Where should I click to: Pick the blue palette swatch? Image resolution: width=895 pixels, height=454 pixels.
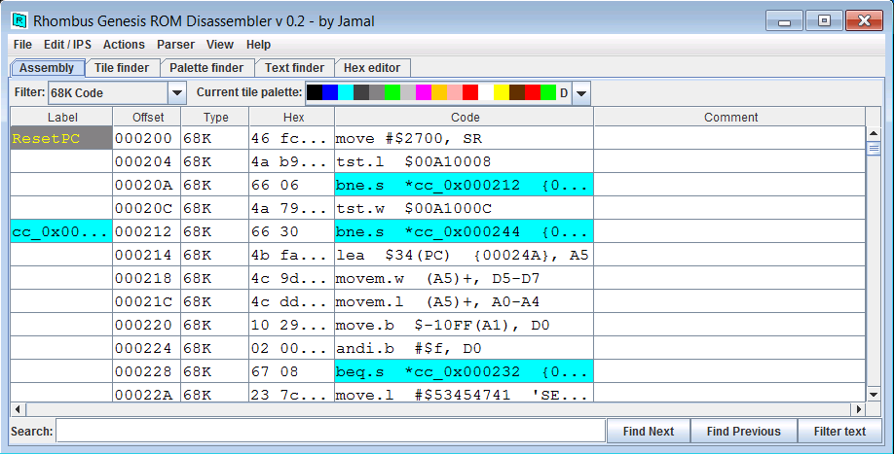click(330, 92)
